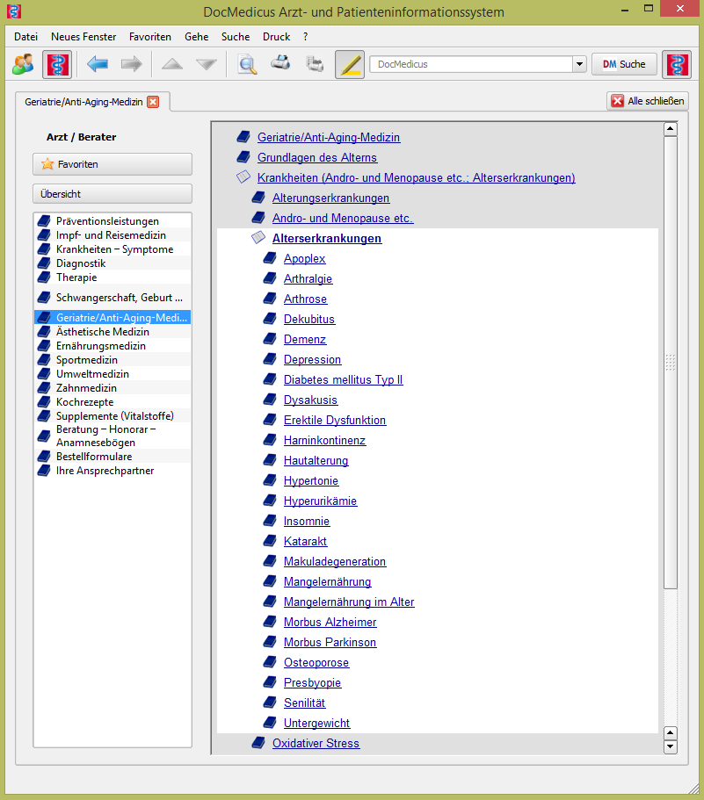Viewport: 704px width, 800px height.
Task: Click the book icon beside Morbus Parkinson
Action: pos(270,642)
